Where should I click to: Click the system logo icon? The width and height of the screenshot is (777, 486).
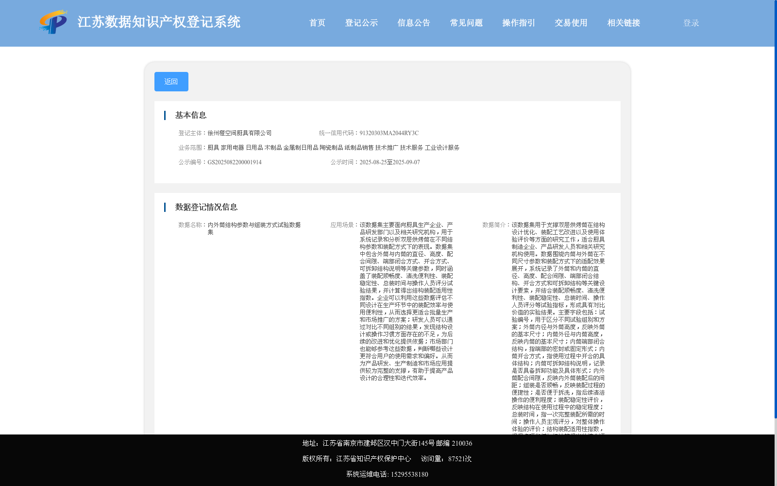click(x=53, y=22)
